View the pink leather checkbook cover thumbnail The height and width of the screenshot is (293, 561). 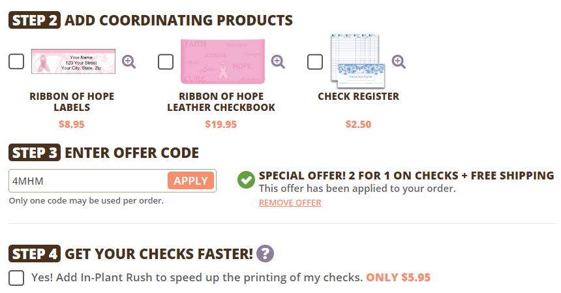click(x=222, y=61)
